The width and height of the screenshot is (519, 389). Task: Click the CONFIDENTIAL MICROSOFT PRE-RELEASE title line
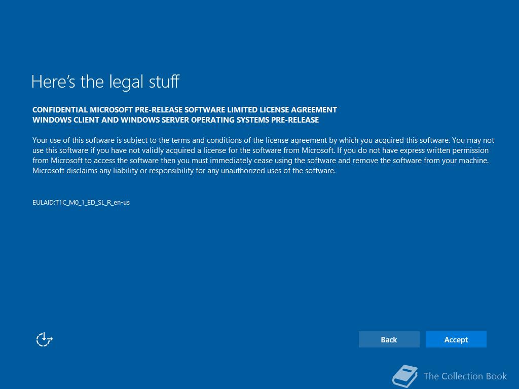pos(184,109)
